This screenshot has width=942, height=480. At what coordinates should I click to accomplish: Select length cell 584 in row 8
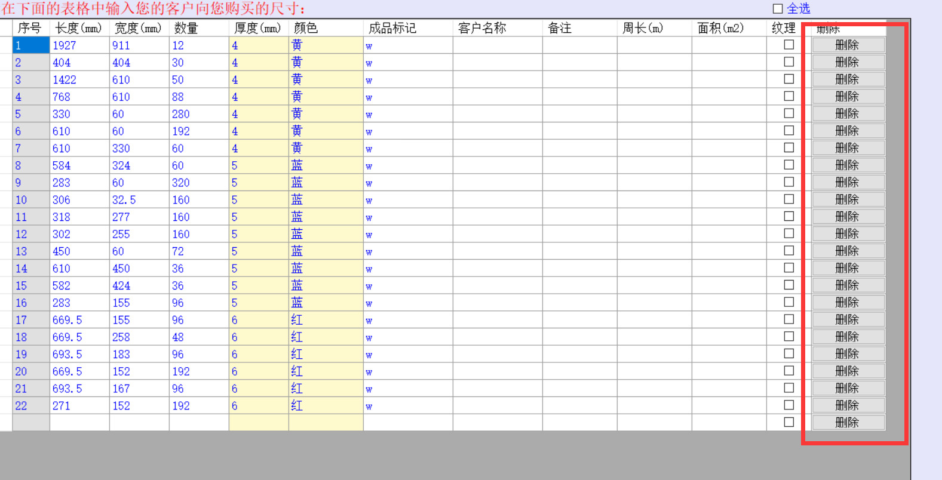[79, 165]
